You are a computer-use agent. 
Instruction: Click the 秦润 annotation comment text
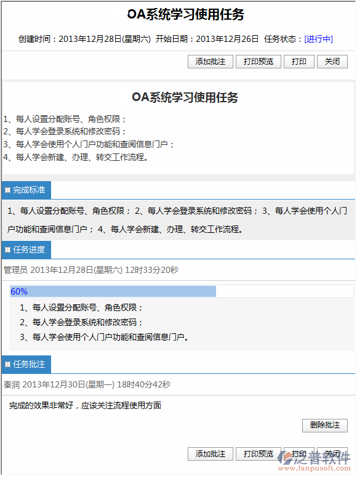click(85, 405)
